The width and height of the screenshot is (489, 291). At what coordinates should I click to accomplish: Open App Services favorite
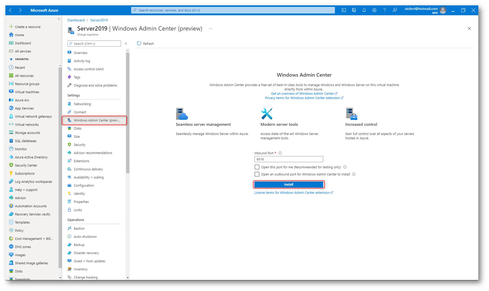tap(24, 108)
